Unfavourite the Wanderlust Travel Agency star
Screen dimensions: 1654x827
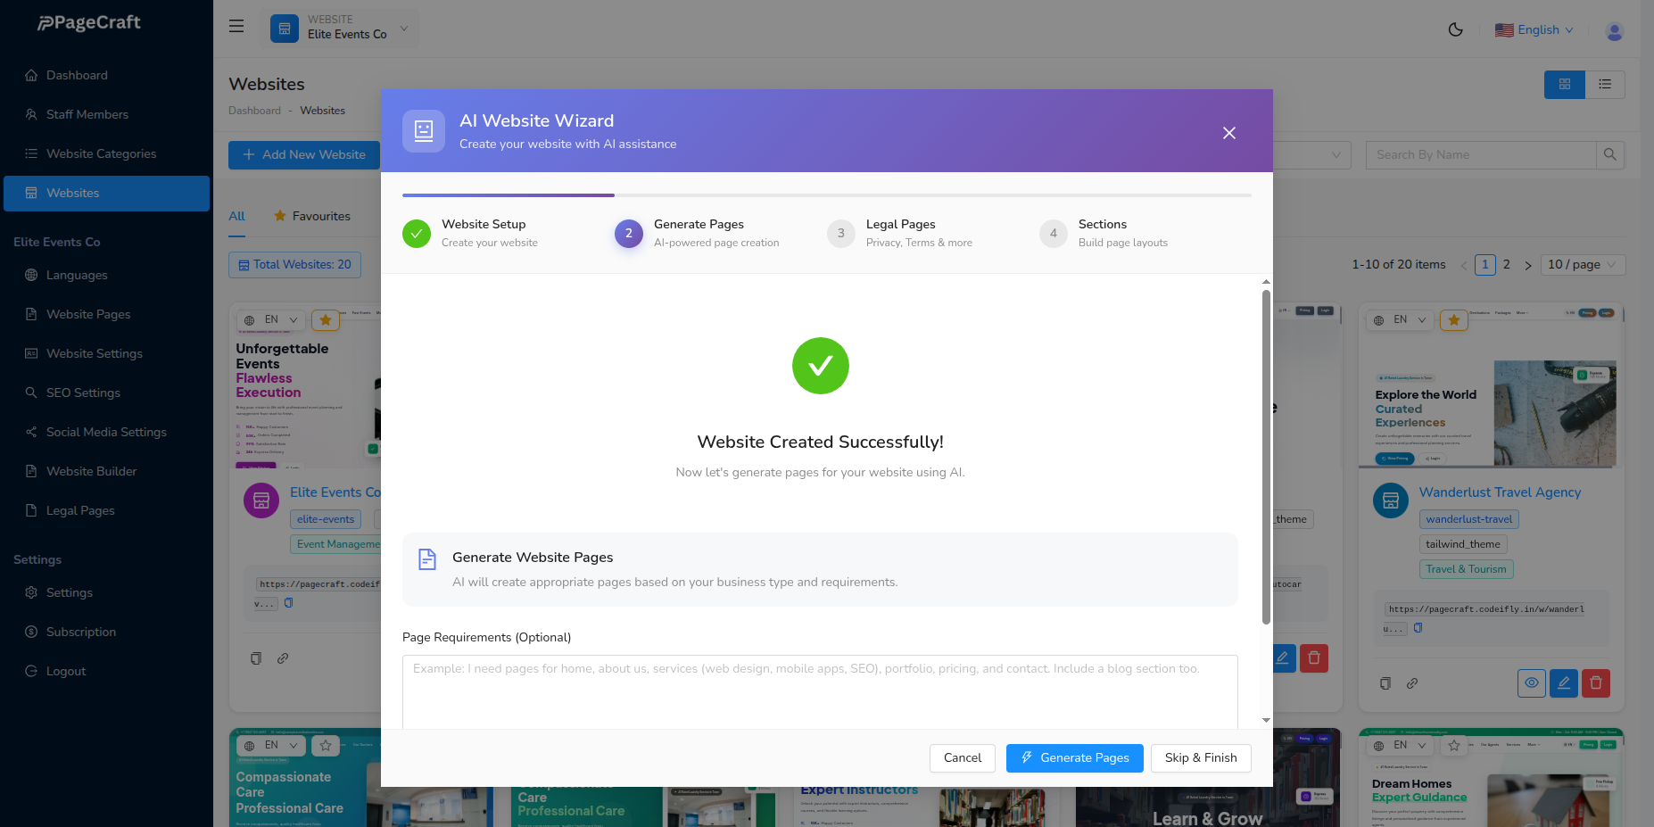coord(1453,319)
